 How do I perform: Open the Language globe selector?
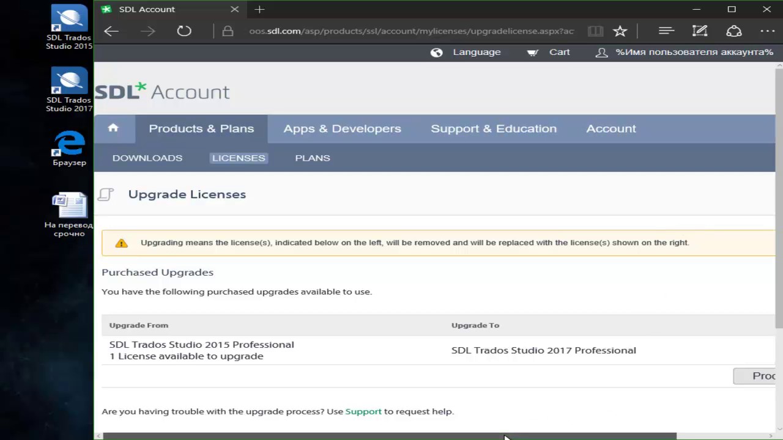(x=466, y=52)
